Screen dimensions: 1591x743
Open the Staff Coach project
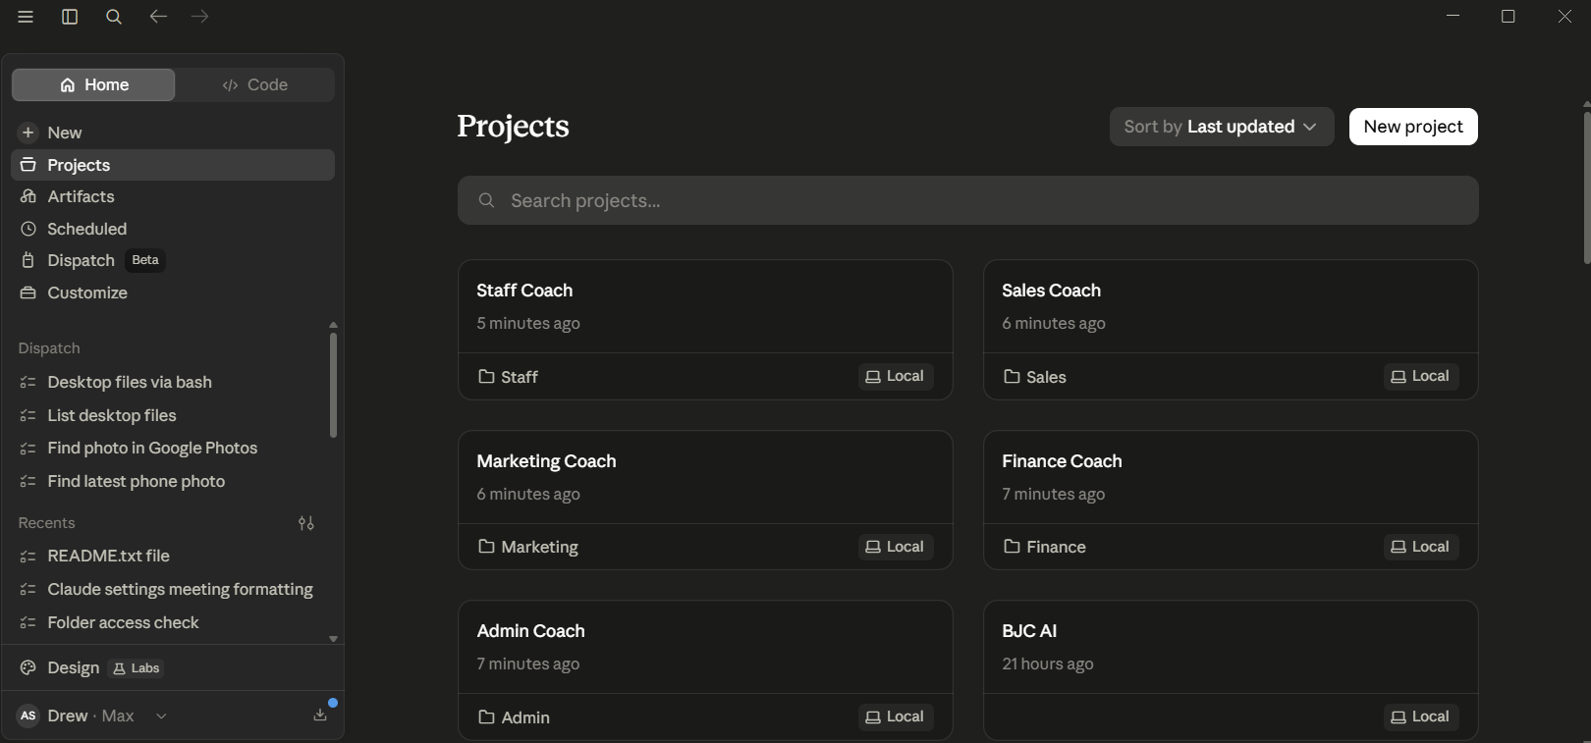click(705, 330)
